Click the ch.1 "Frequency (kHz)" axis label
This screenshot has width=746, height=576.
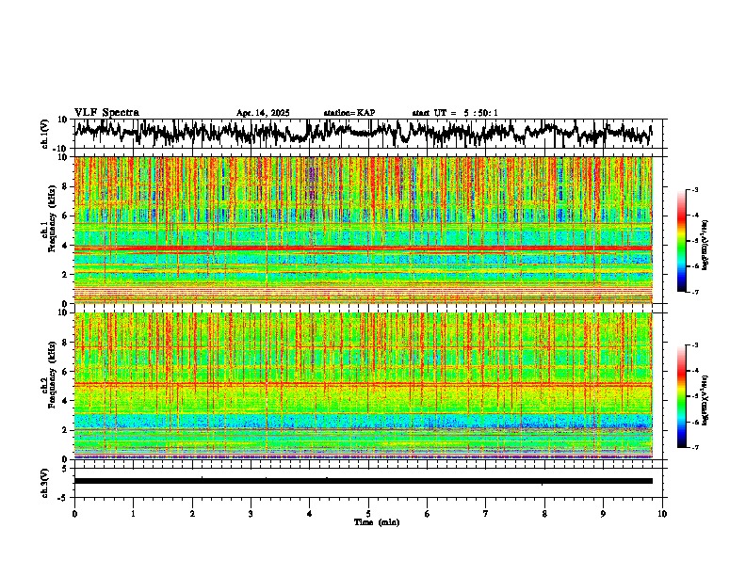[x=52, y=218]
